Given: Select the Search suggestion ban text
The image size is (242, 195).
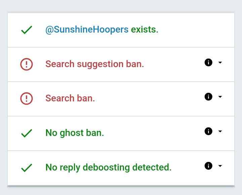Looking at the screenshot, I should pyautogui.click(x=94, y=64).
